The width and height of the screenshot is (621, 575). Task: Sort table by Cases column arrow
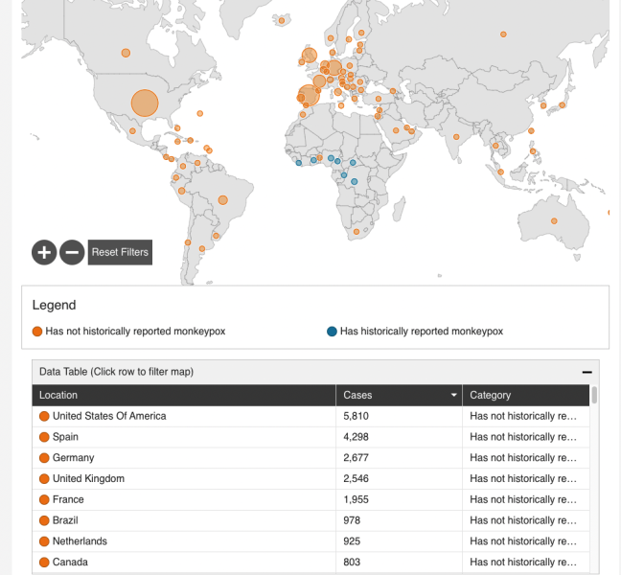point(453,395)
